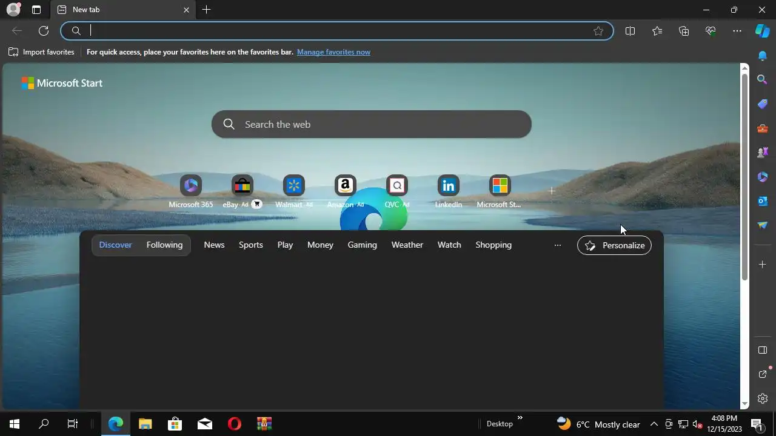
Task: Open QVC quick link tile
Action: point(397,192)
